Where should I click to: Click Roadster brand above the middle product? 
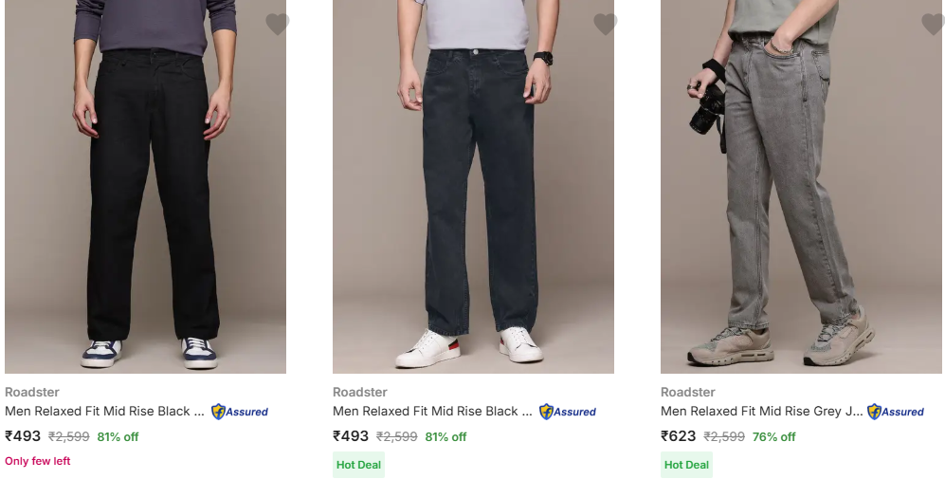tap(359, 392)
